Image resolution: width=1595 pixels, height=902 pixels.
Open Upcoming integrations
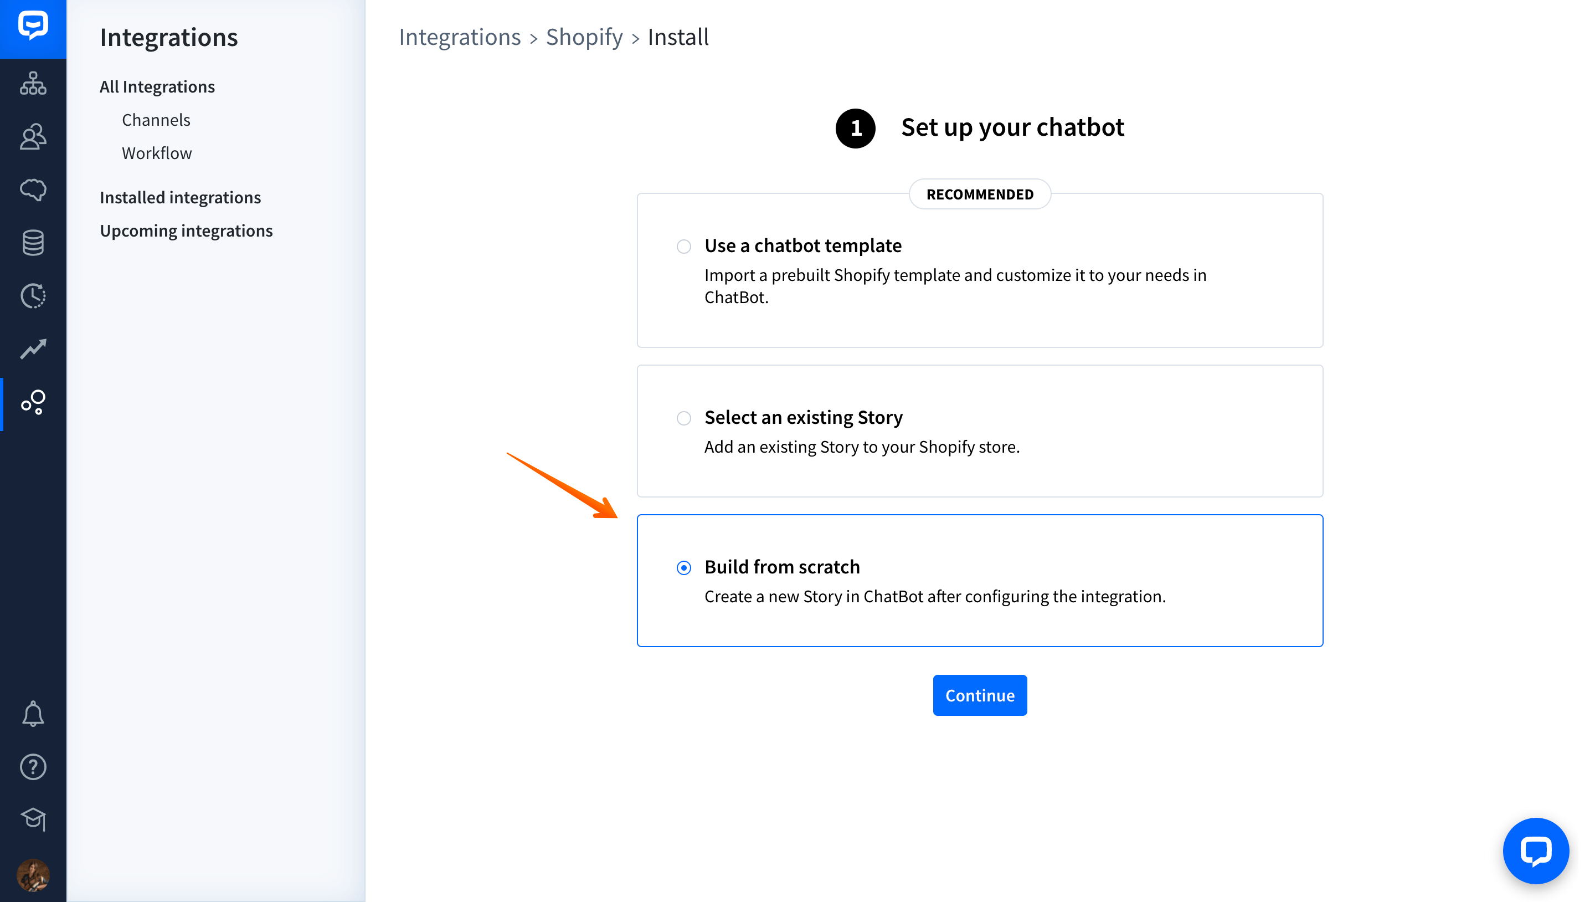[187, 230]
